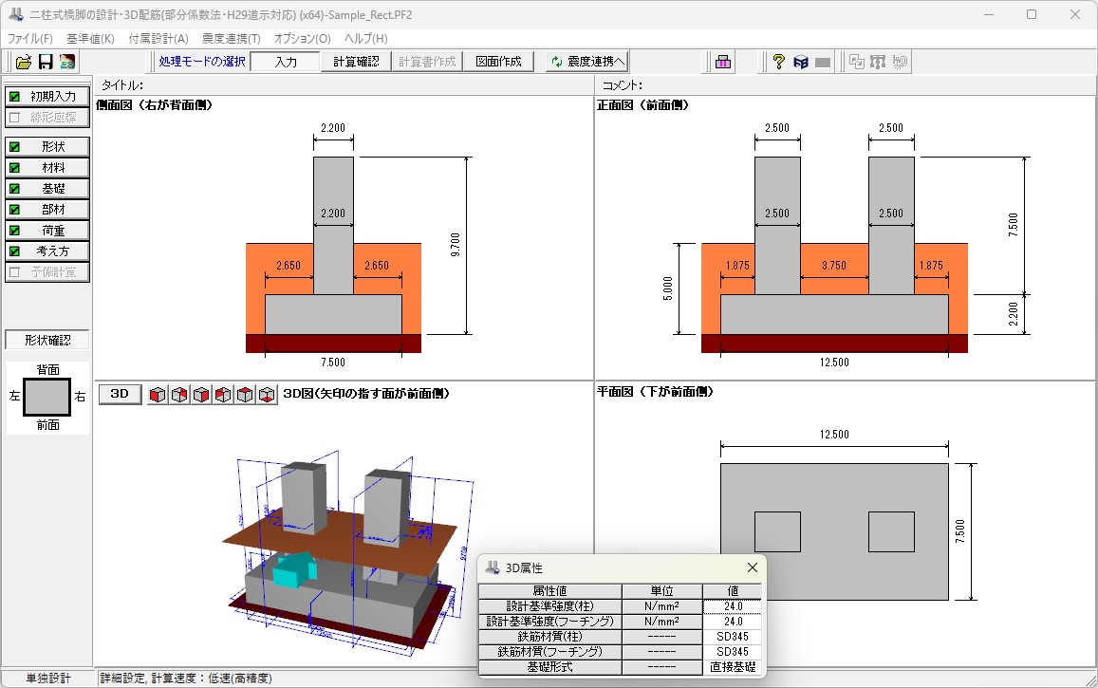Open the オプション(O) menu
1098x688 pixels.
pyautogui.click(x=303, y=39)
